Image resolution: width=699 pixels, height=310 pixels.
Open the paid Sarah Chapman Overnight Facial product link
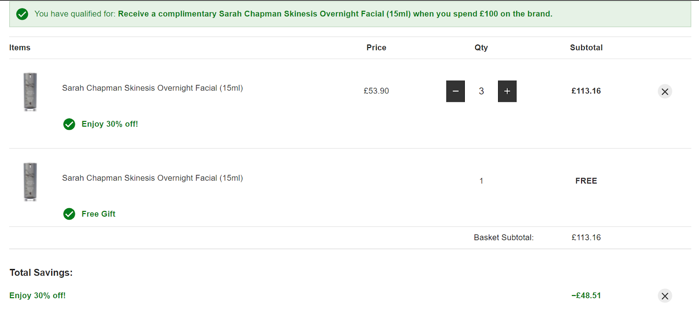(x=152, y=88)
